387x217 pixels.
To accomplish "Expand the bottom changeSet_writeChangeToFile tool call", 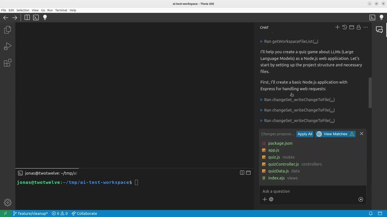I will [298, 121].
